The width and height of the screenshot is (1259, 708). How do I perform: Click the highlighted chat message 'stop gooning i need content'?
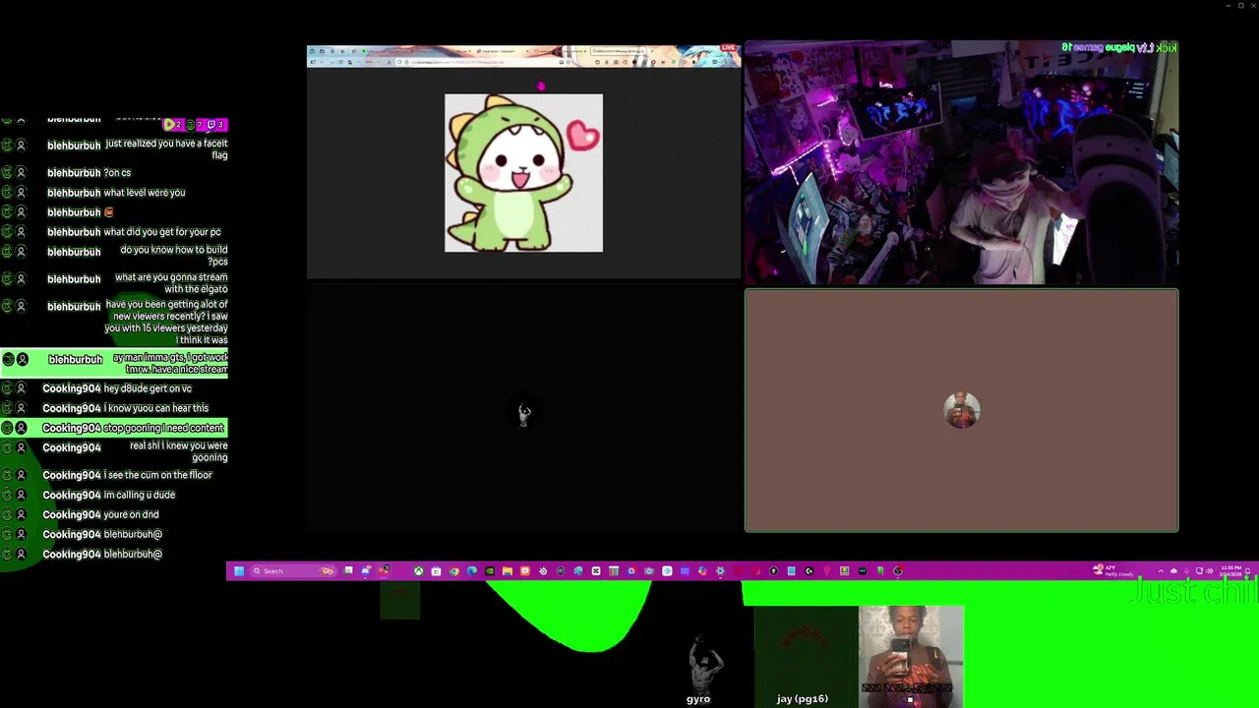163,428
